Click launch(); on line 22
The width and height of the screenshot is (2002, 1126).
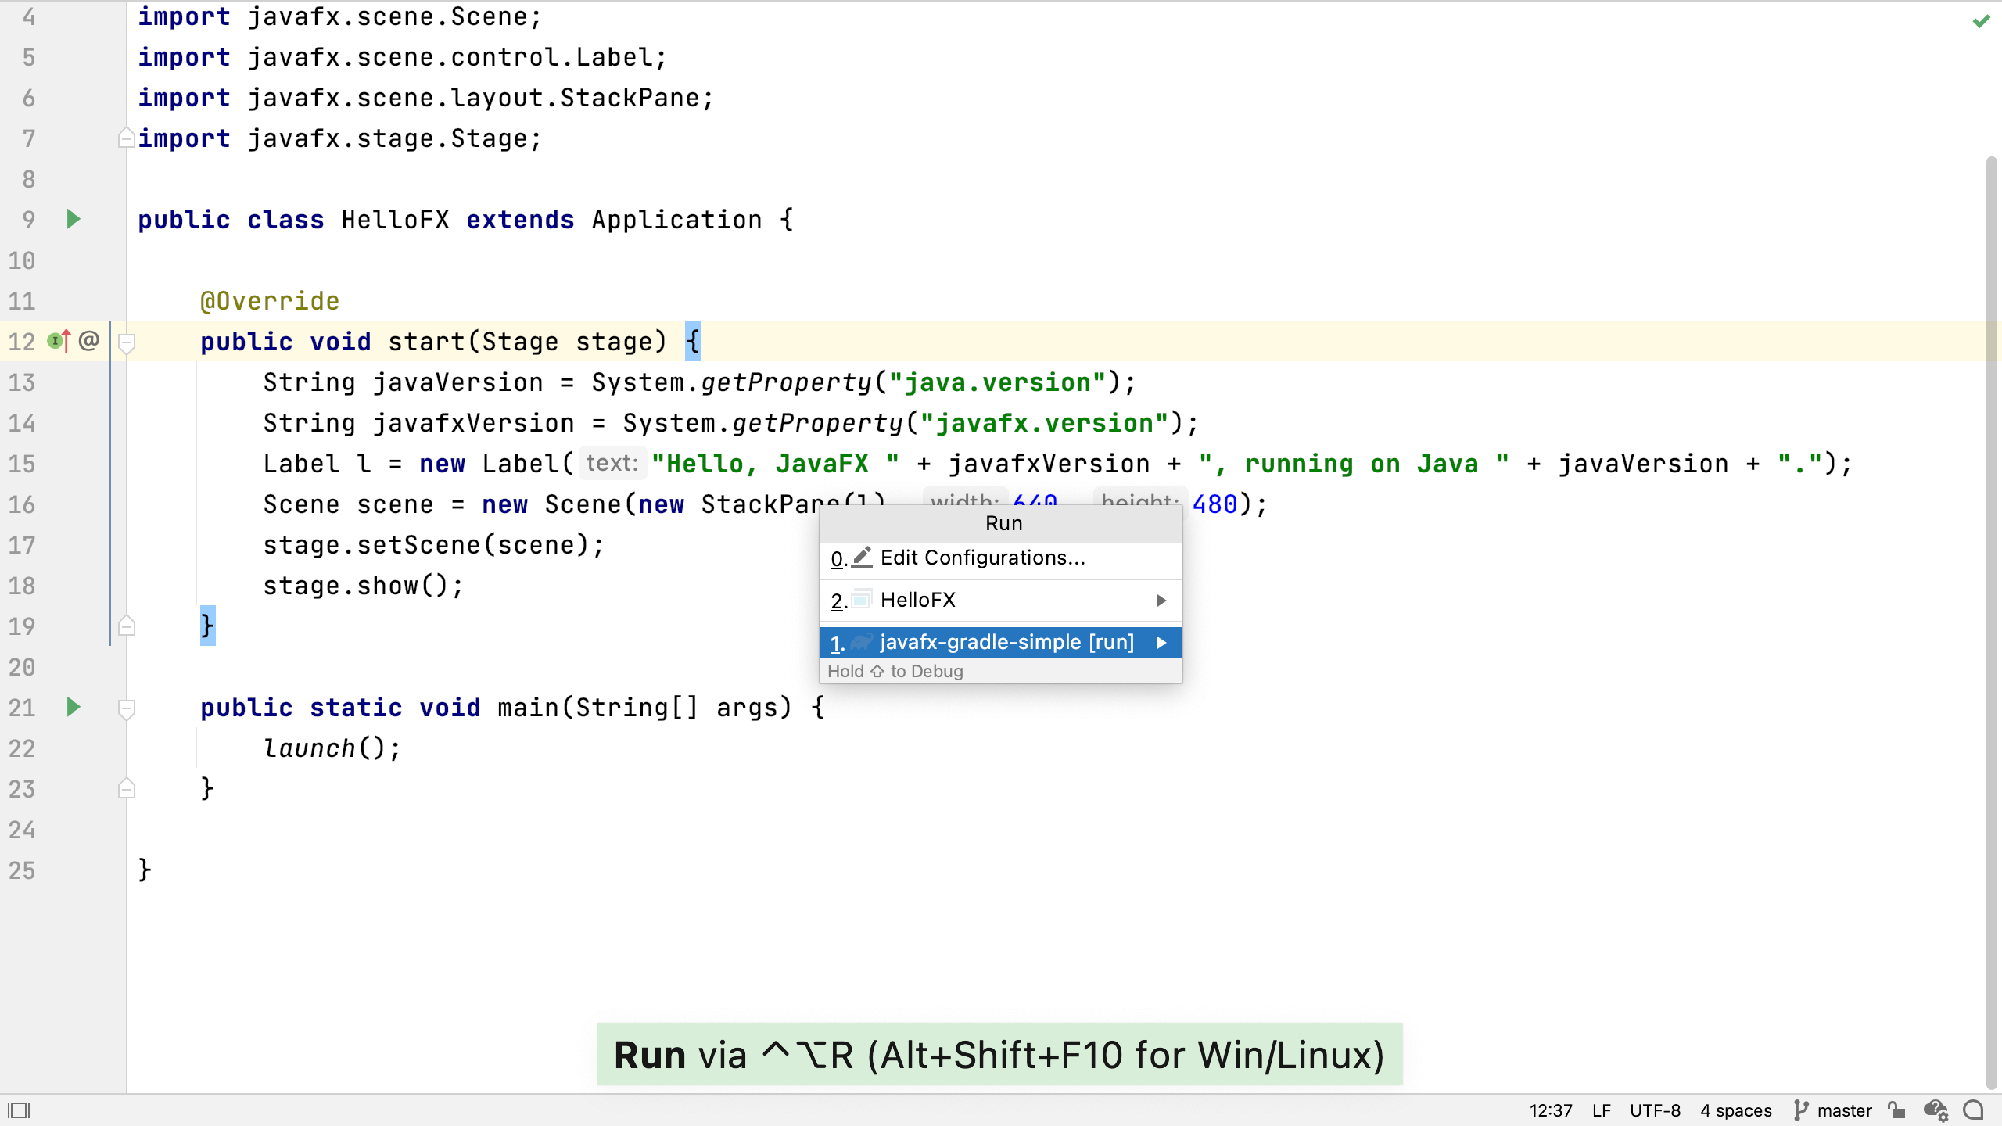[x=332, y=748]
